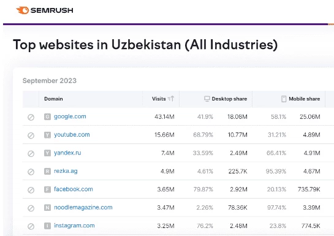Click the exclude icon beside noodlemagazine.com
Screen dimensions: 334x236
click(31, 208)
